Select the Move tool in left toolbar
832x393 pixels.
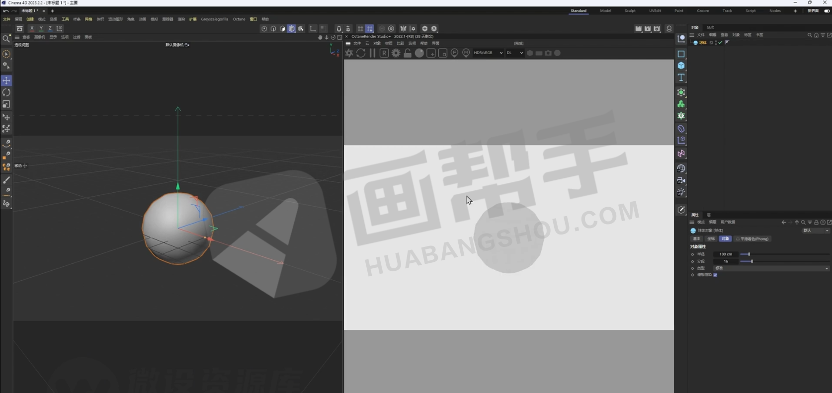pyautogui.click(x=6, y=80)
